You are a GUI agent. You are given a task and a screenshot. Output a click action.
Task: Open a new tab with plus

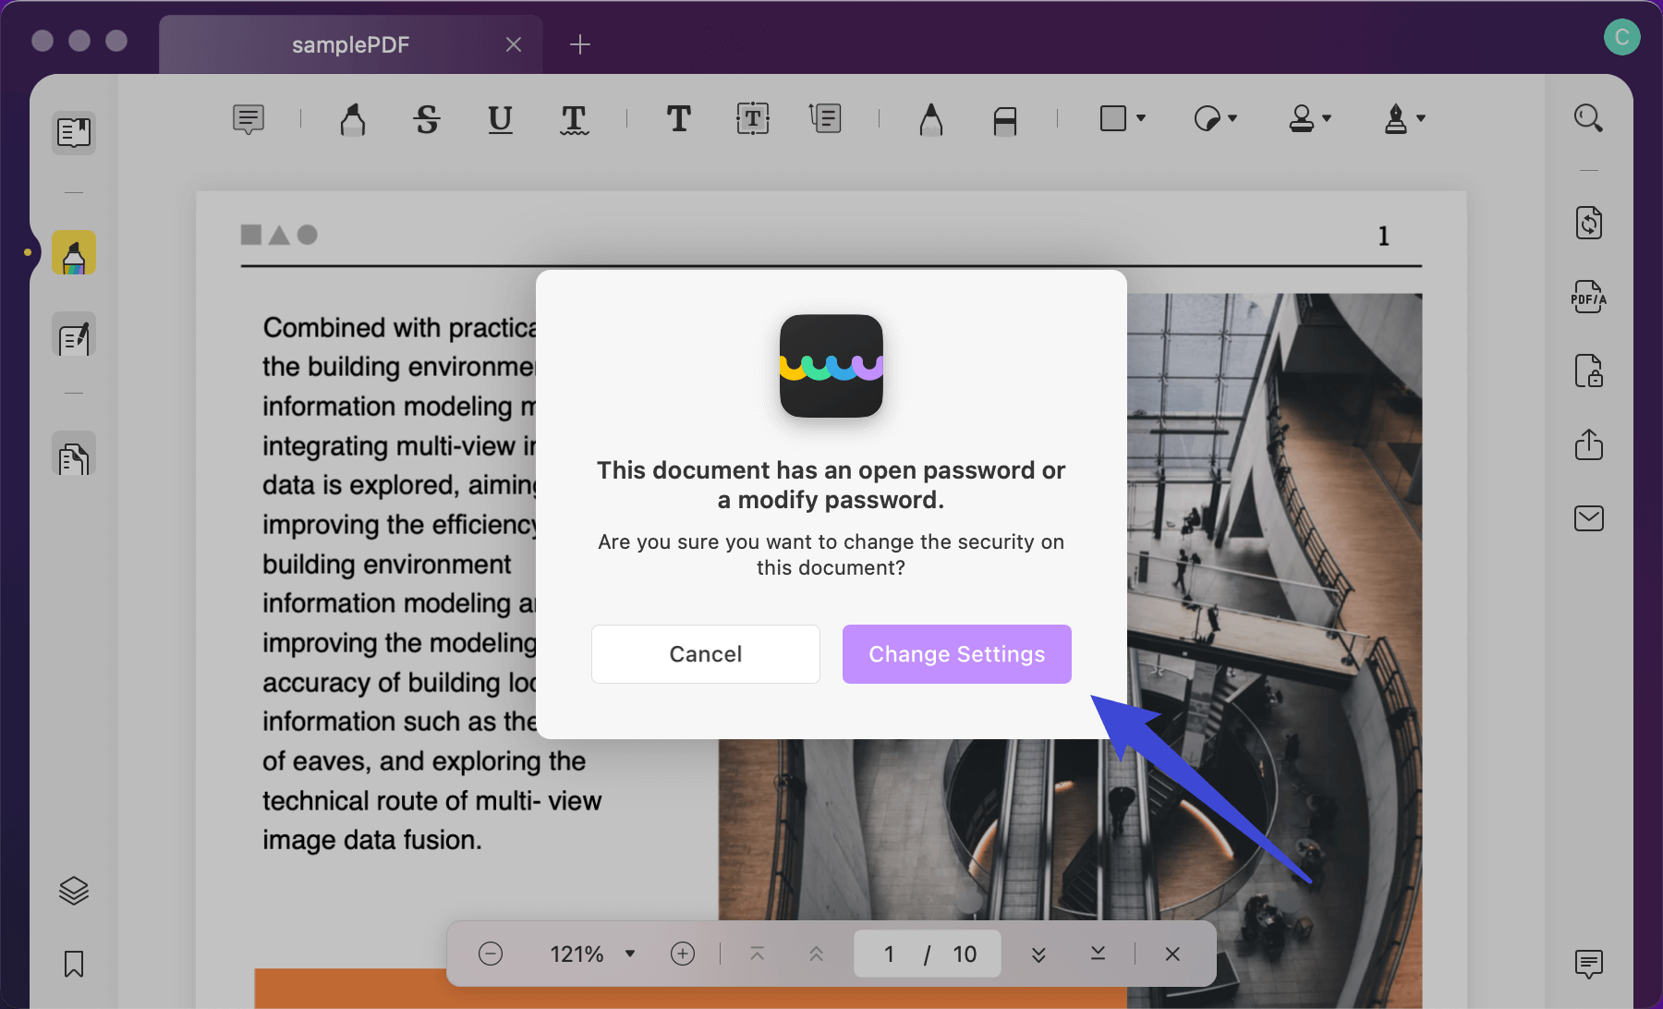tap(579, 44)
